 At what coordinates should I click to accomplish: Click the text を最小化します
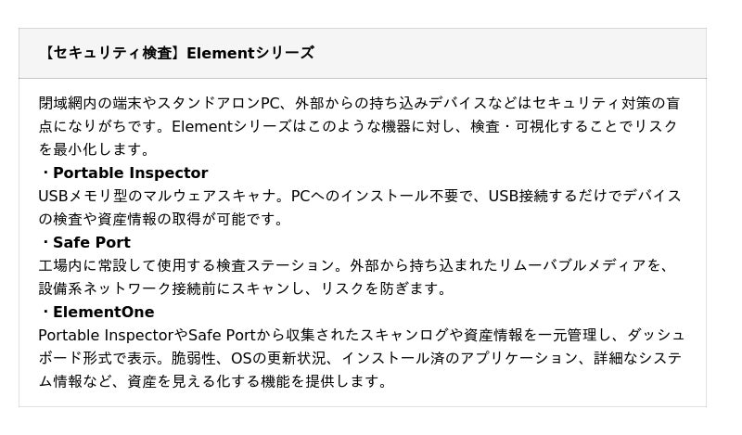[94, 149]
